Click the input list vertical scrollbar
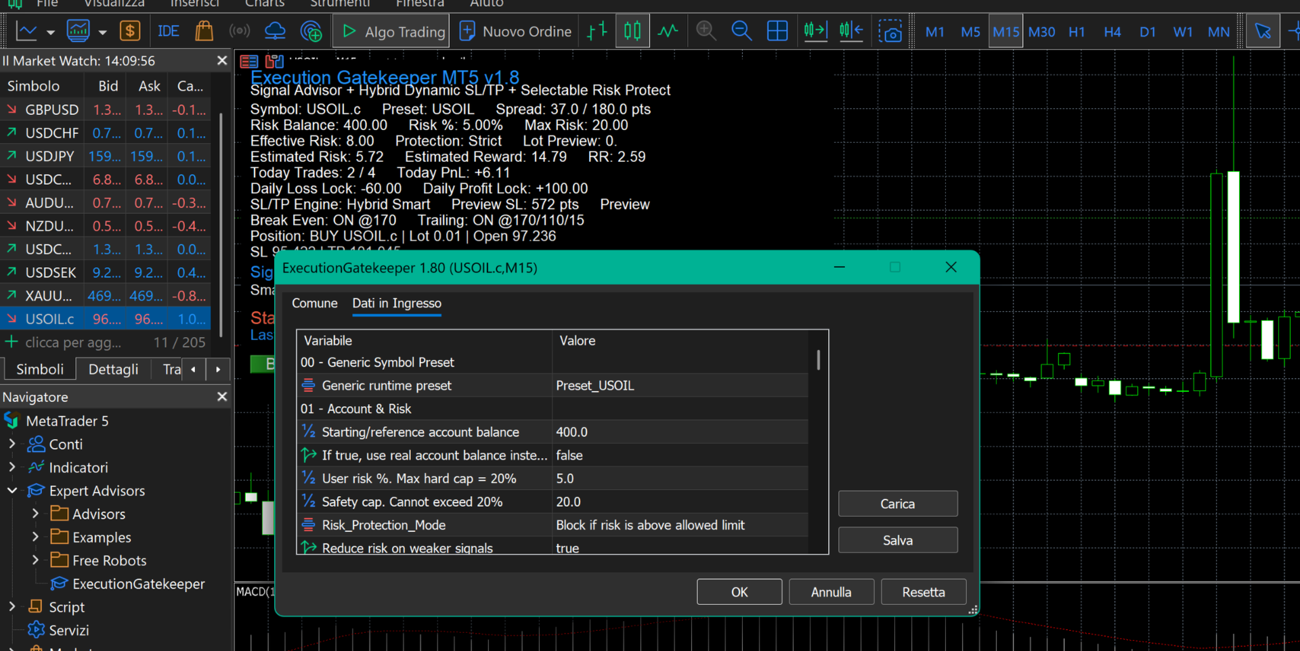1300x651 pixels. (x=818, y=361)
